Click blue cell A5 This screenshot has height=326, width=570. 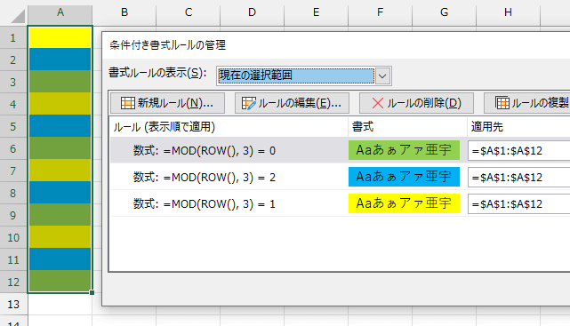point(60,126)
